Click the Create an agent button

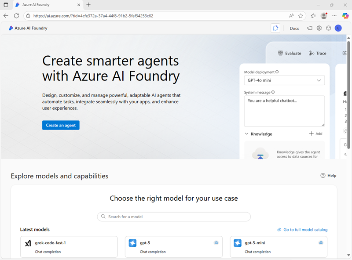[61, 125]
